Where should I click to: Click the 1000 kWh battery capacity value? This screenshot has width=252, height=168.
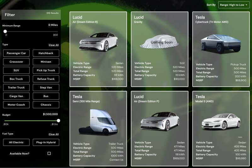point(117,156)
